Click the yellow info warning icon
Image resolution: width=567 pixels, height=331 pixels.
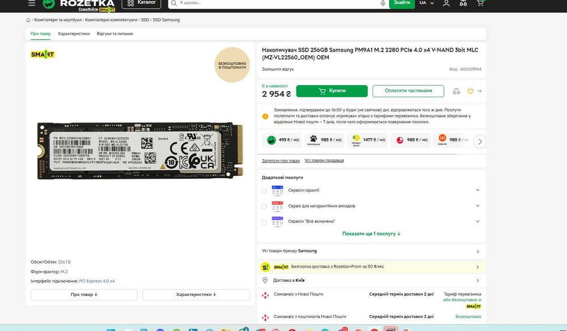click(265, 116)
